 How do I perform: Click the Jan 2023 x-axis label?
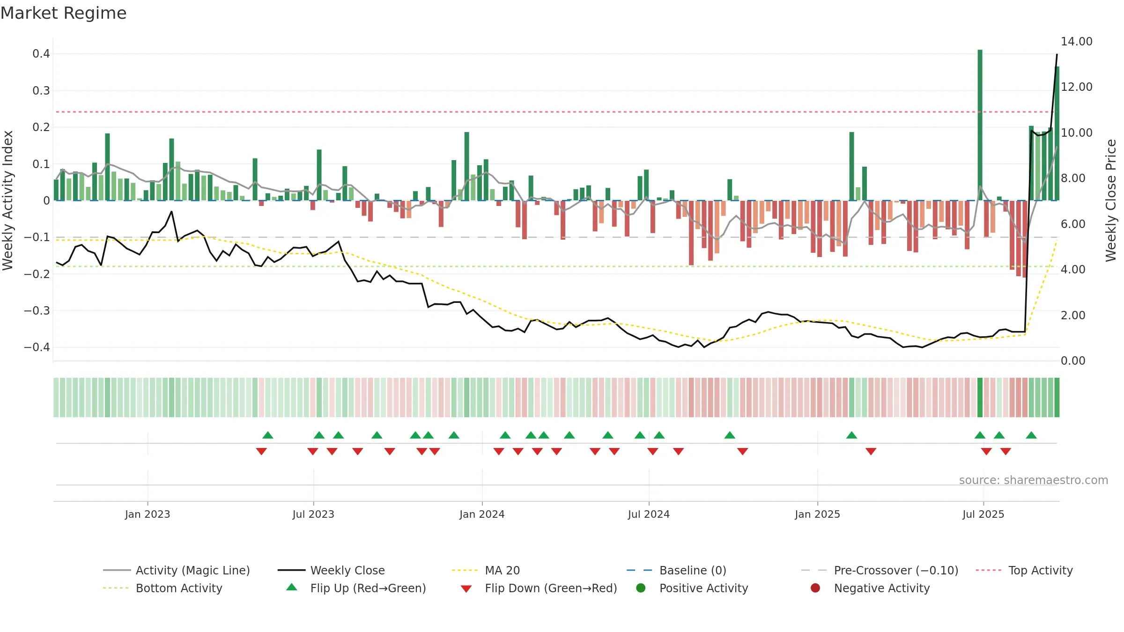(x=148, y=514)
